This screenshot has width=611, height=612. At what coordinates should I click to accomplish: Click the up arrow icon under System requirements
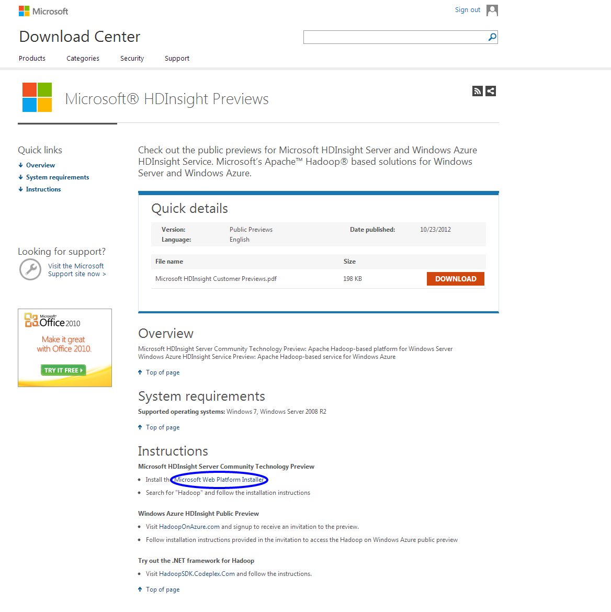(x=140, y=427)
